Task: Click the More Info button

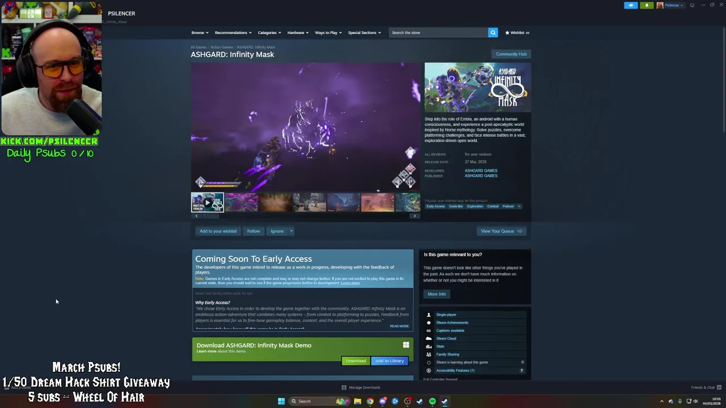Action: point(437,294)
